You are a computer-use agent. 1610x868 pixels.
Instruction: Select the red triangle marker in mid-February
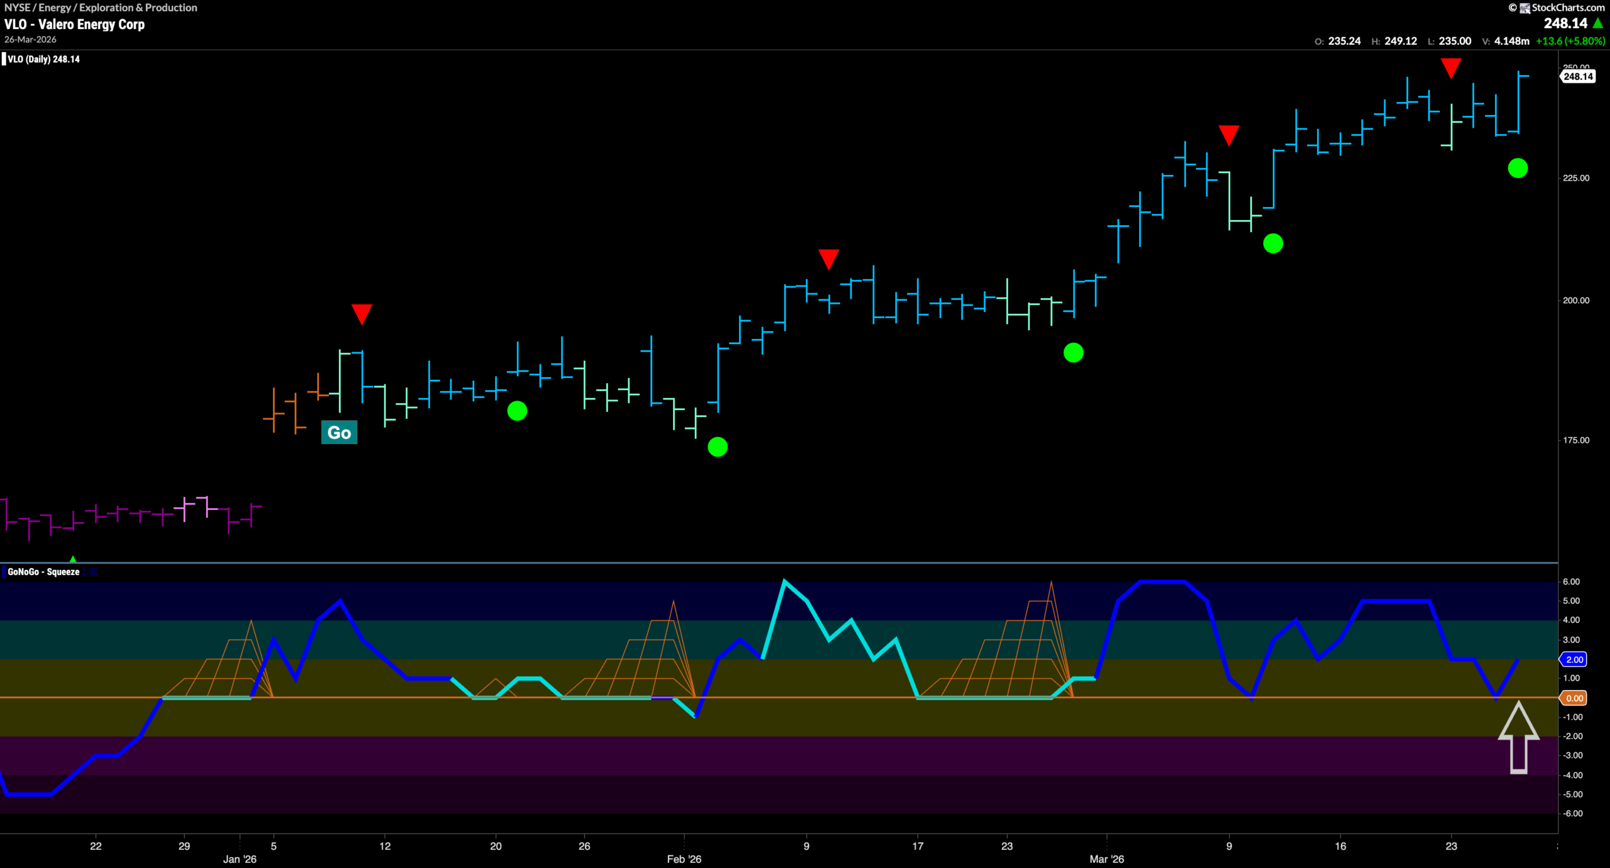828,259
